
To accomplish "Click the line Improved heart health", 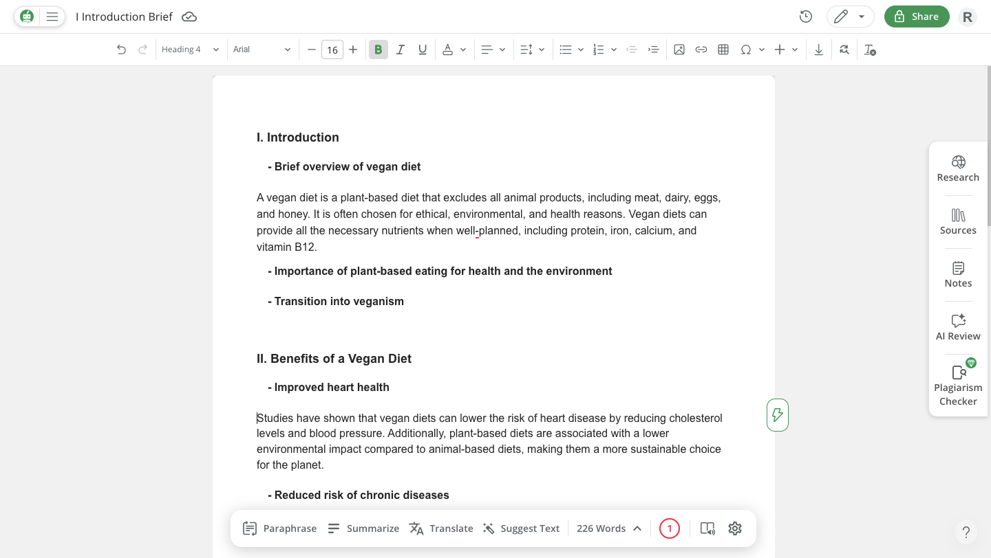I will tap(329, 388).
